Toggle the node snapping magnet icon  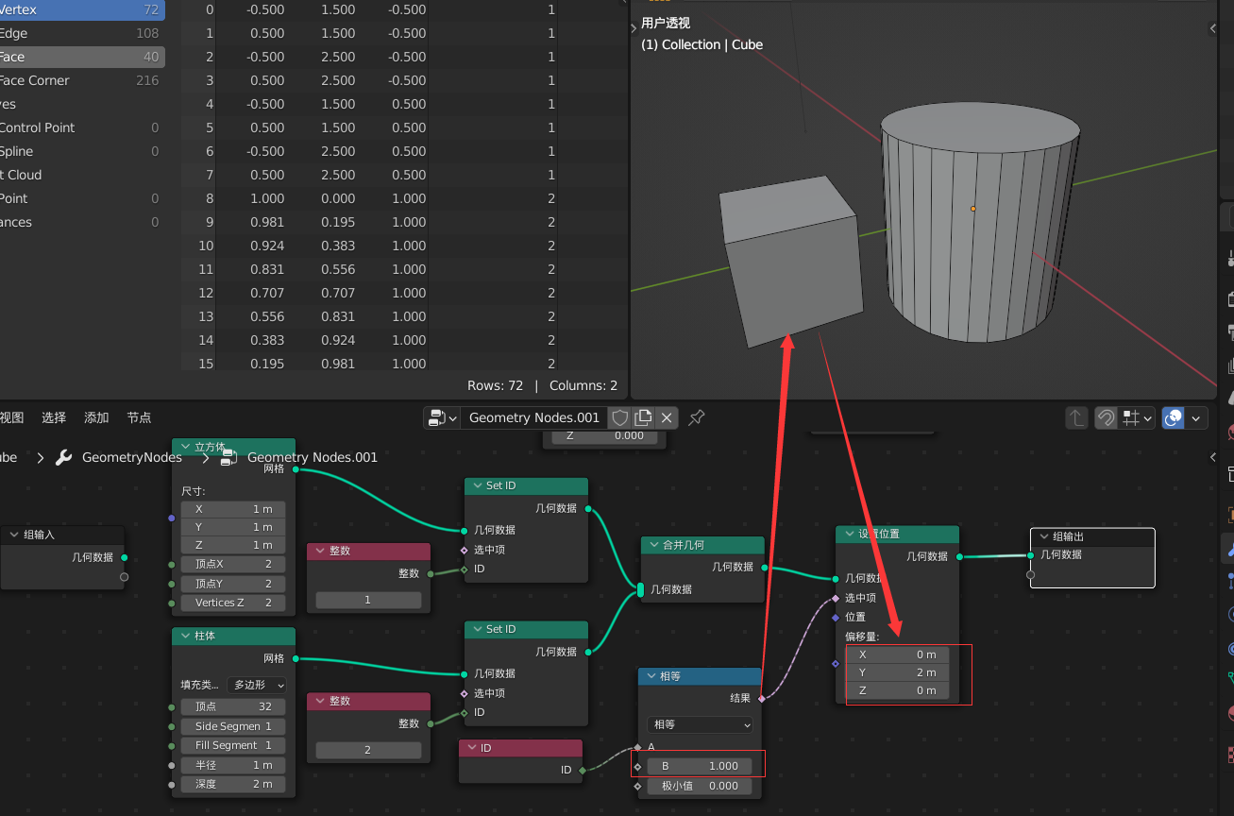click(x=1106, y=417)
